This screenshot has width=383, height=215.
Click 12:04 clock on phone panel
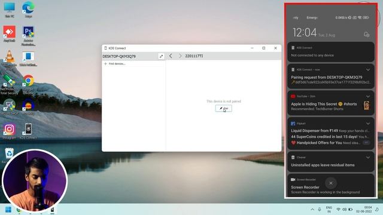(x=305, y=33)
